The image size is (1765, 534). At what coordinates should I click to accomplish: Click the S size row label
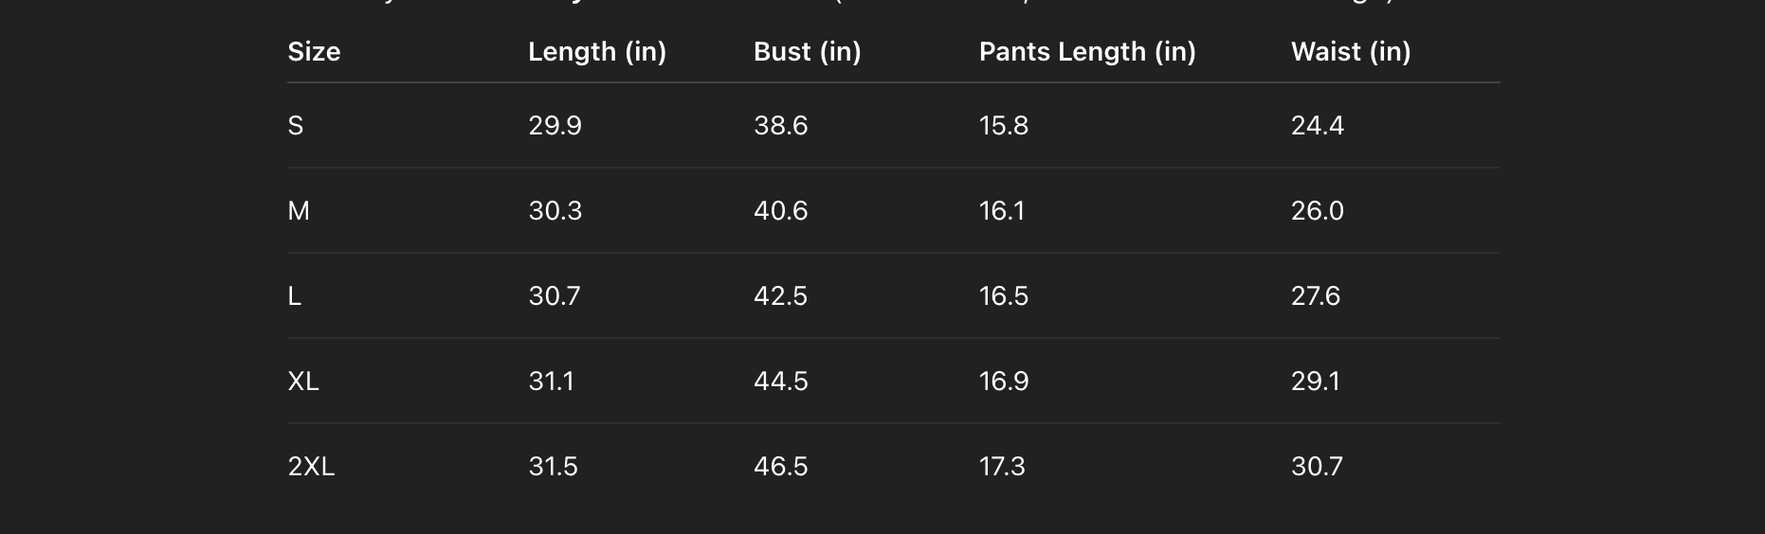[x=296, y=126]
